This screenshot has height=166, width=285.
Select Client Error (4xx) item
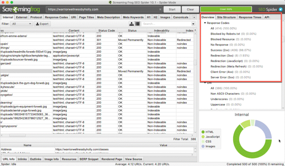pos(230,72)
